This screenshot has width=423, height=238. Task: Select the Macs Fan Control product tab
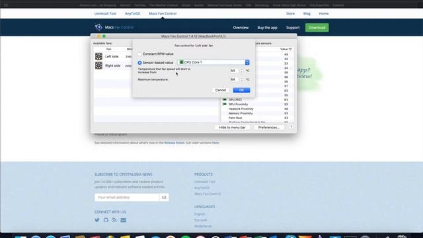(x=163, y=13)
